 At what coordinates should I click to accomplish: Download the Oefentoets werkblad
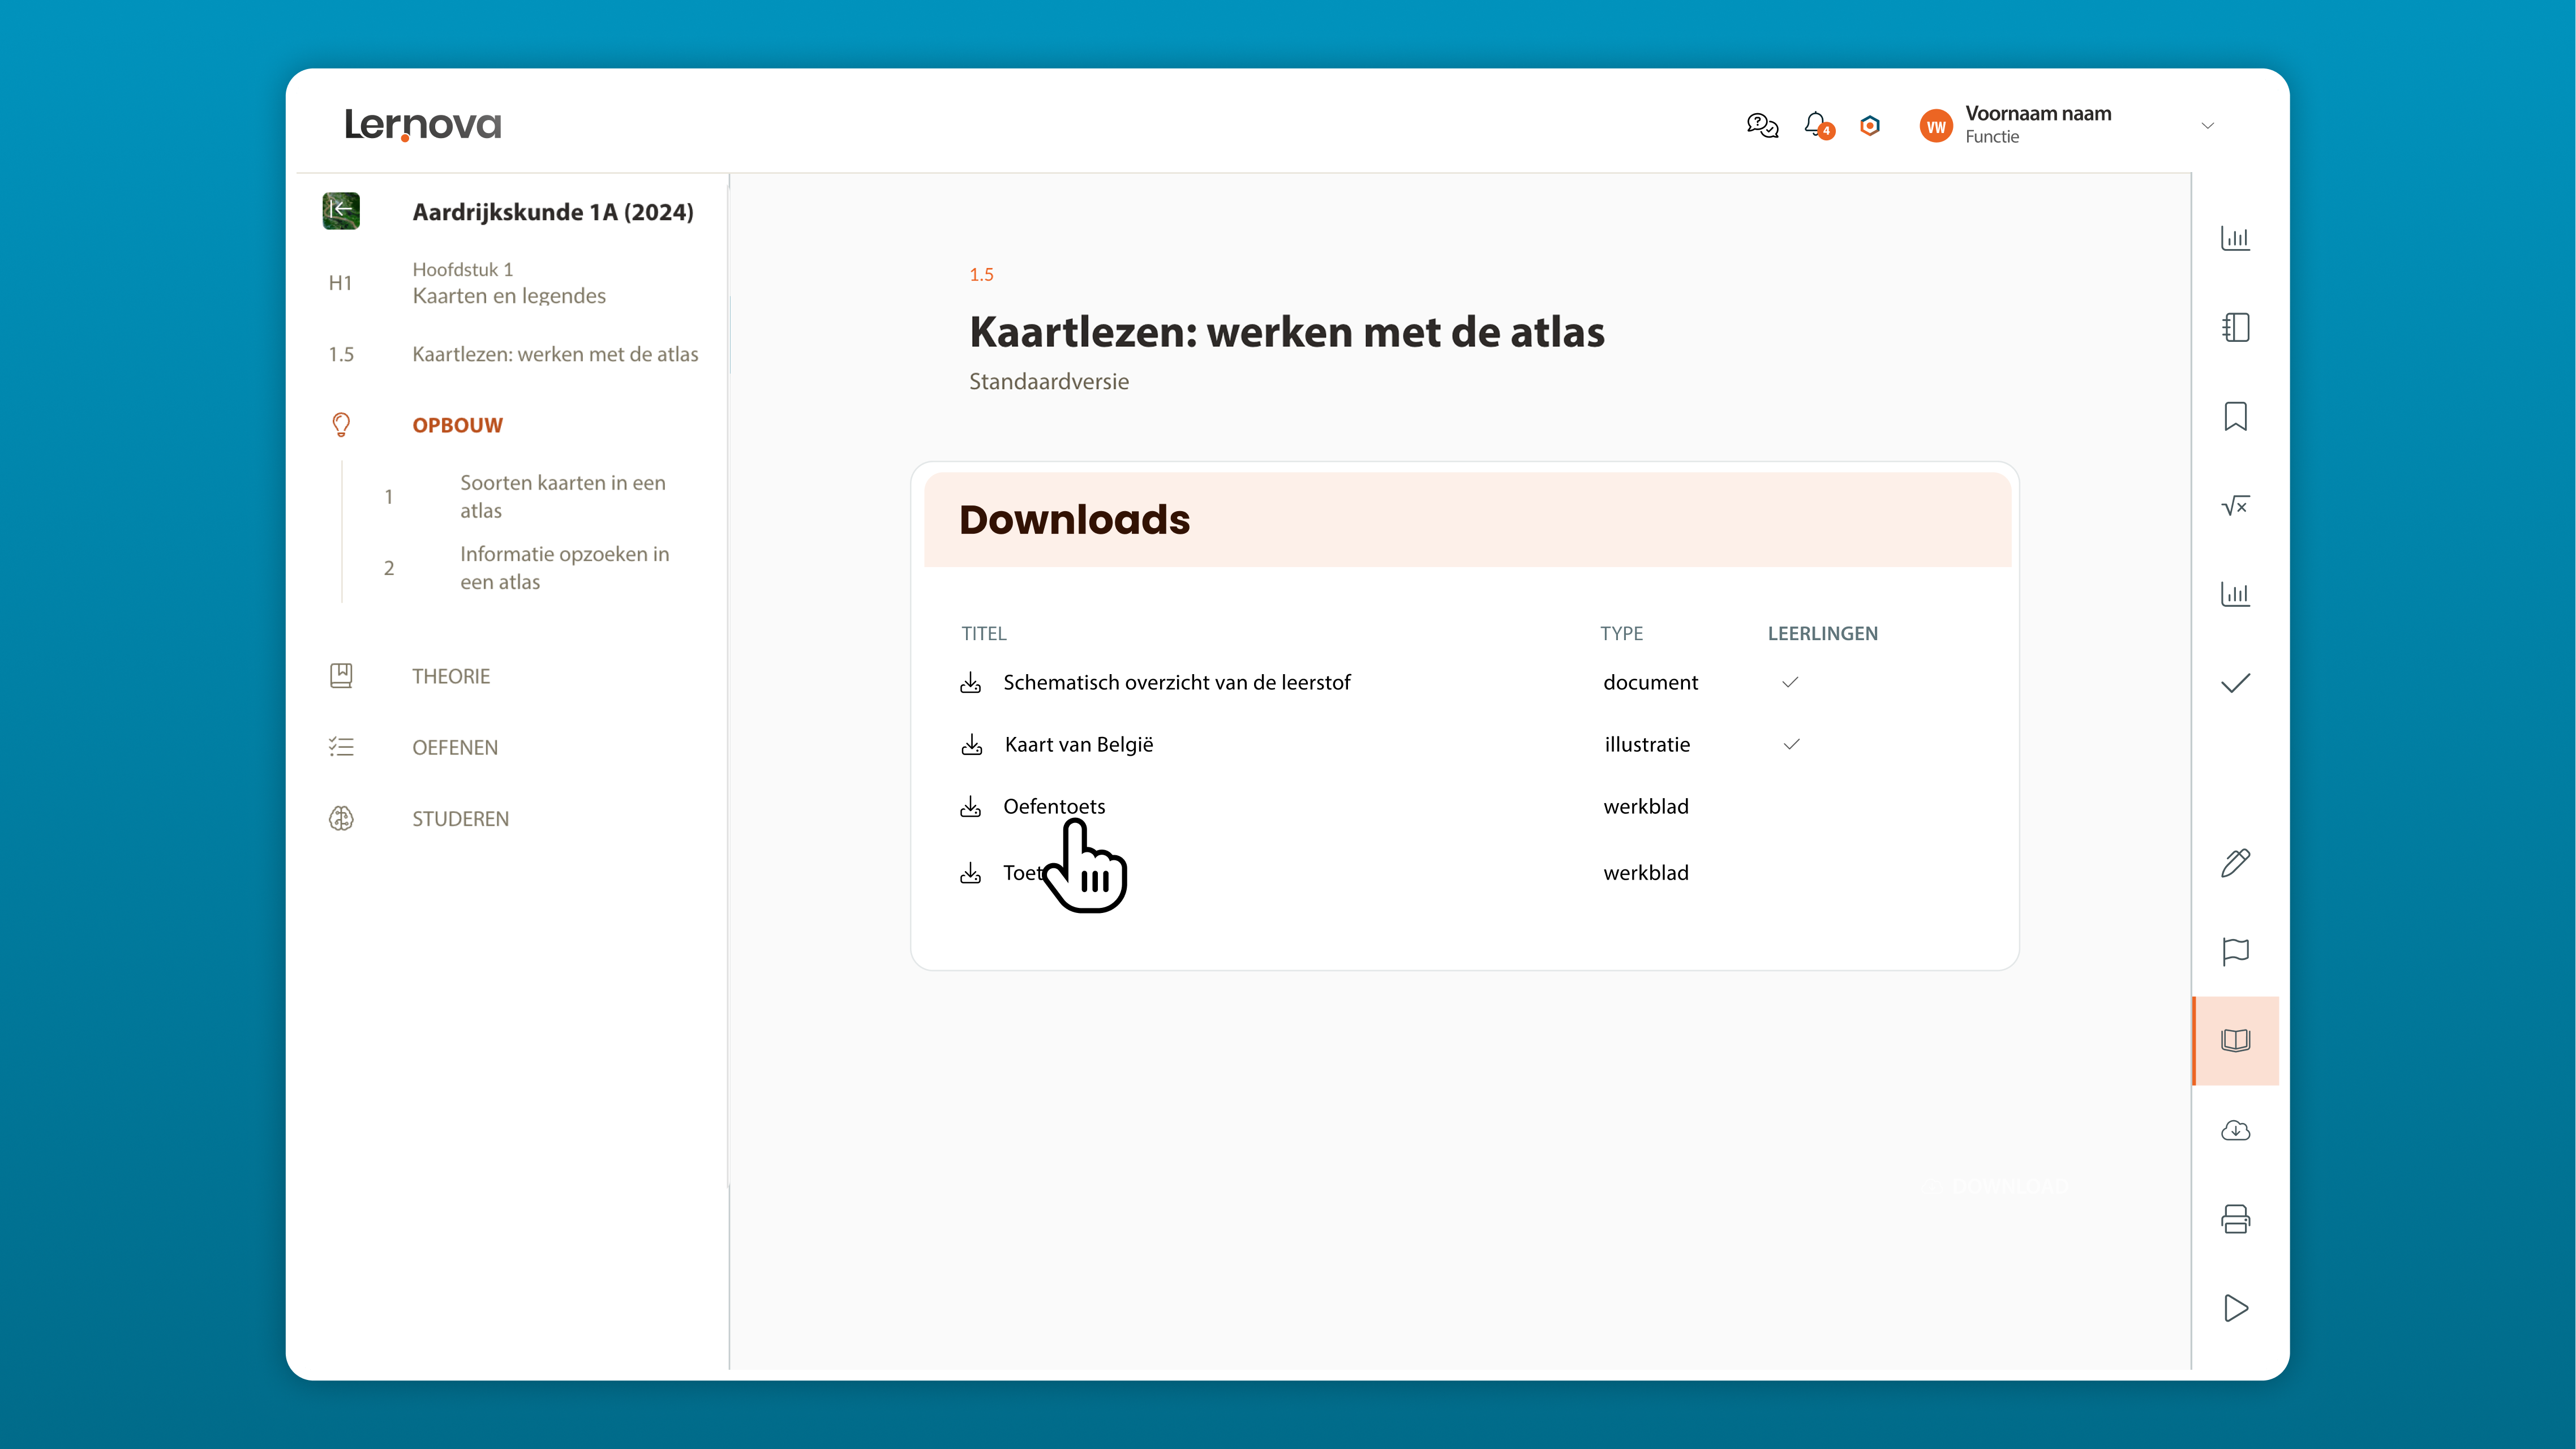click(970, 806)
